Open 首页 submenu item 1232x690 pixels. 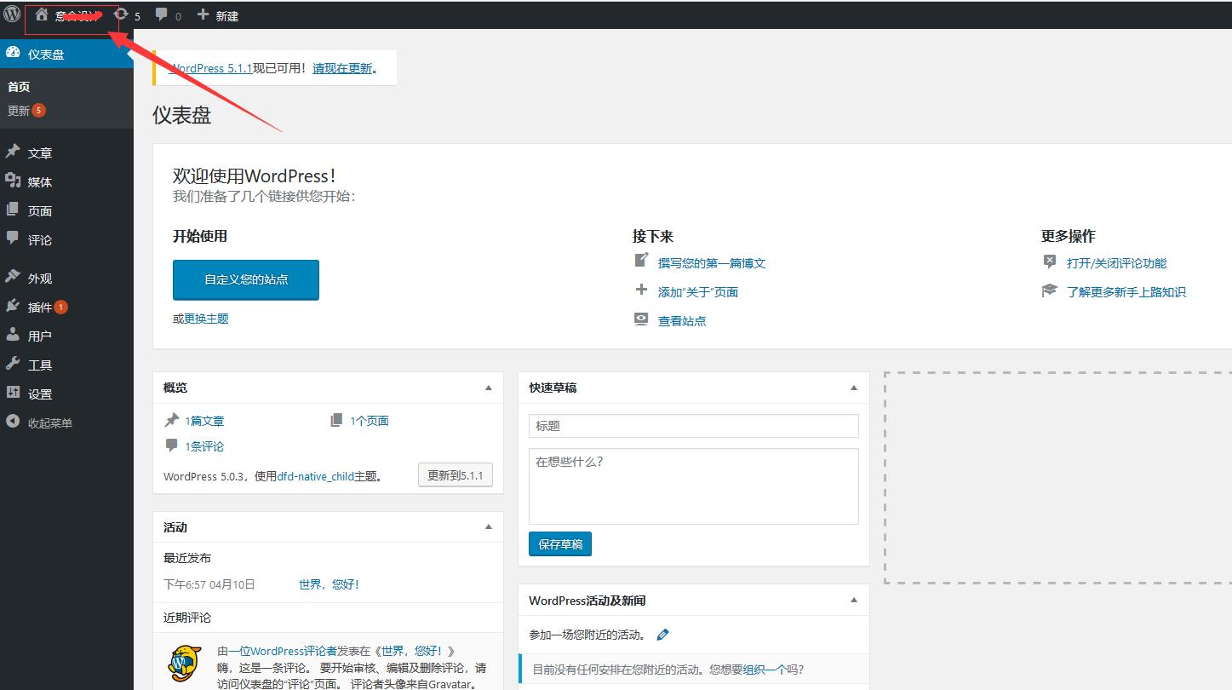(19, 87)
